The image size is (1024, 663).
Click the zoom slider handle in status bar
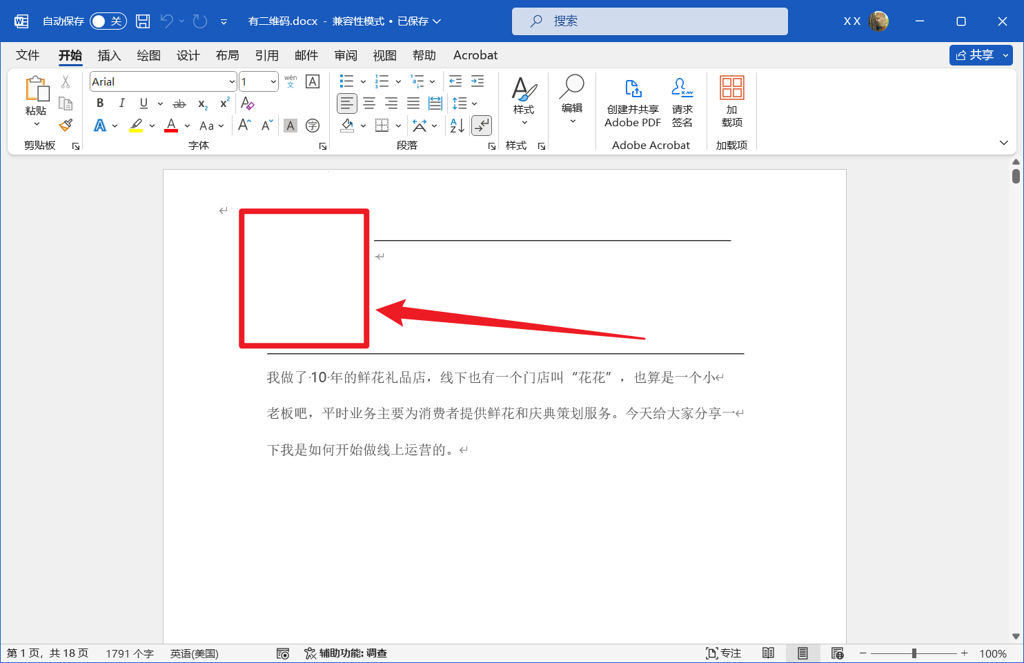(914, 653)
